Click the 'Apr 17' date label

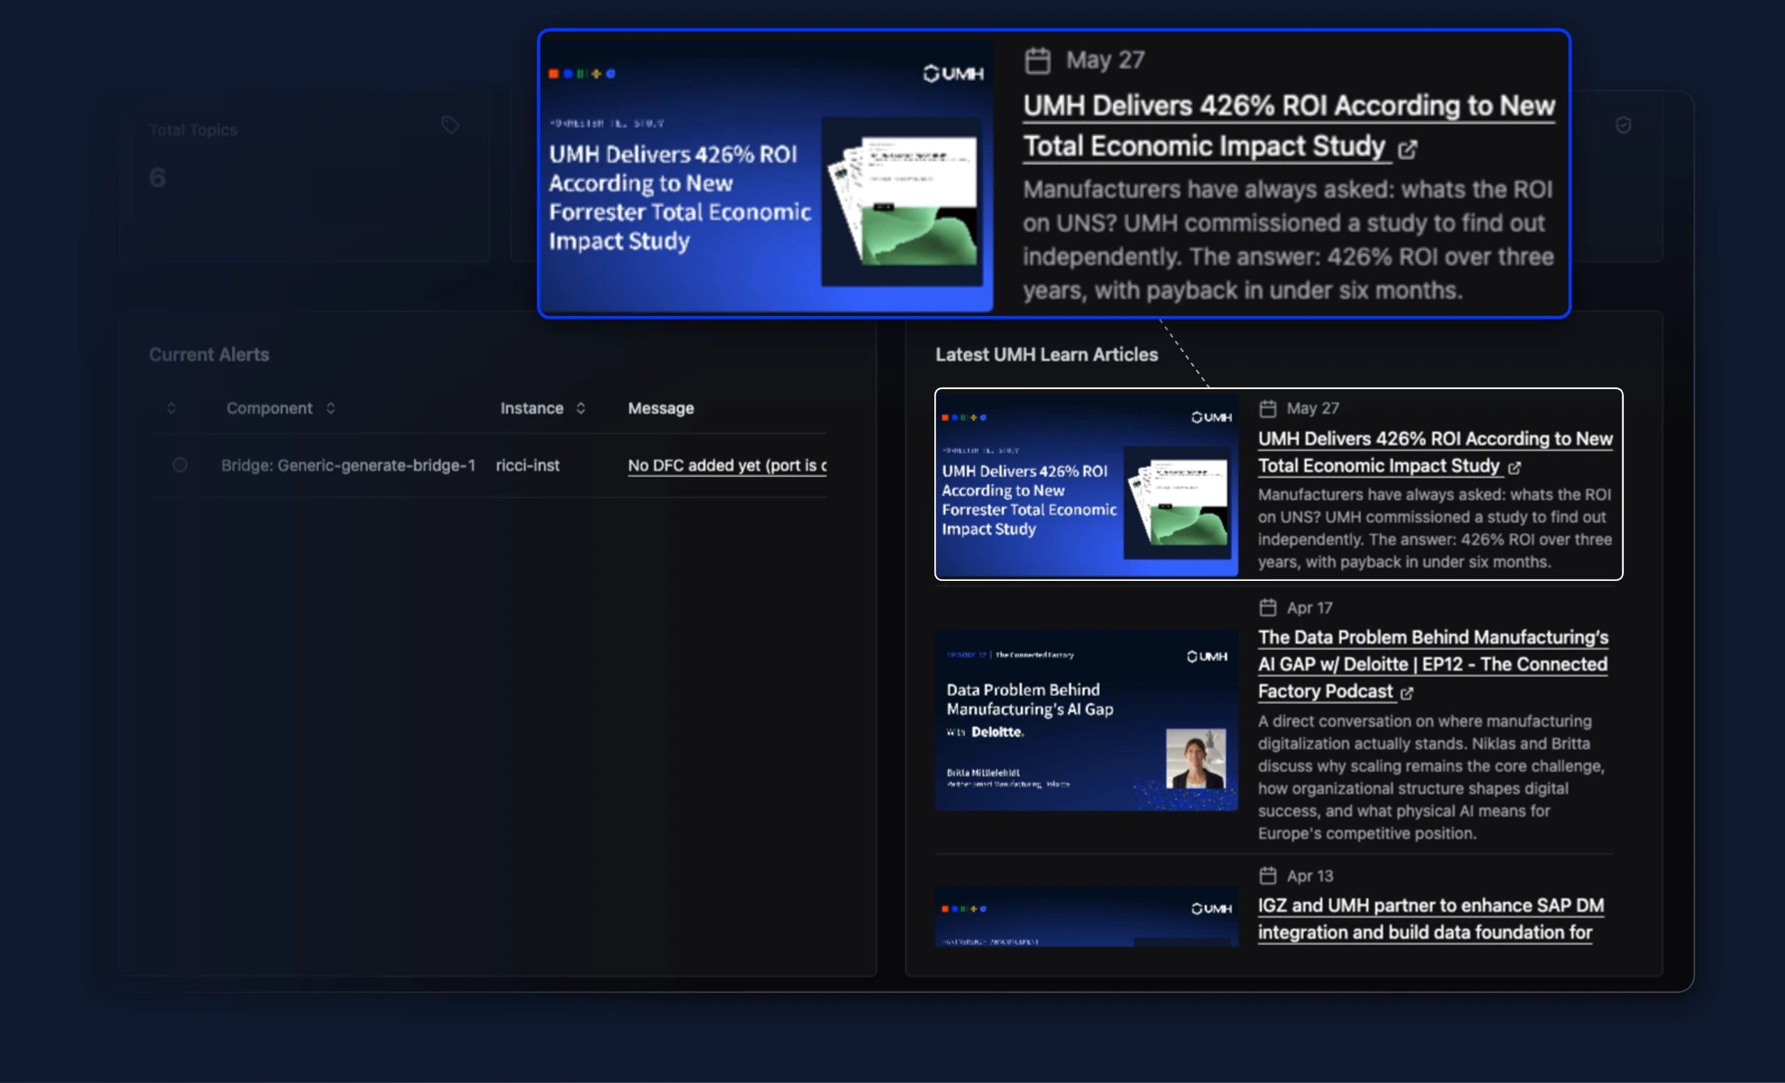(1309, 608)
